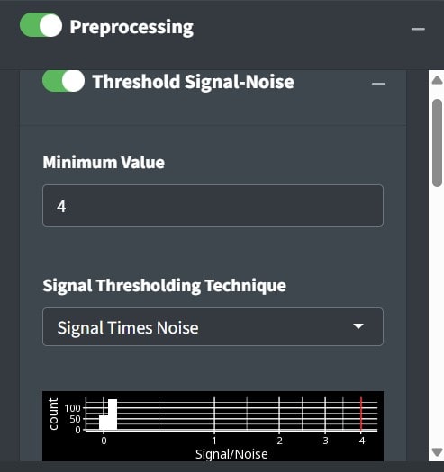Click the scrollbar up arrow
This screenshot has width=444, height=472.
point(437,80)
